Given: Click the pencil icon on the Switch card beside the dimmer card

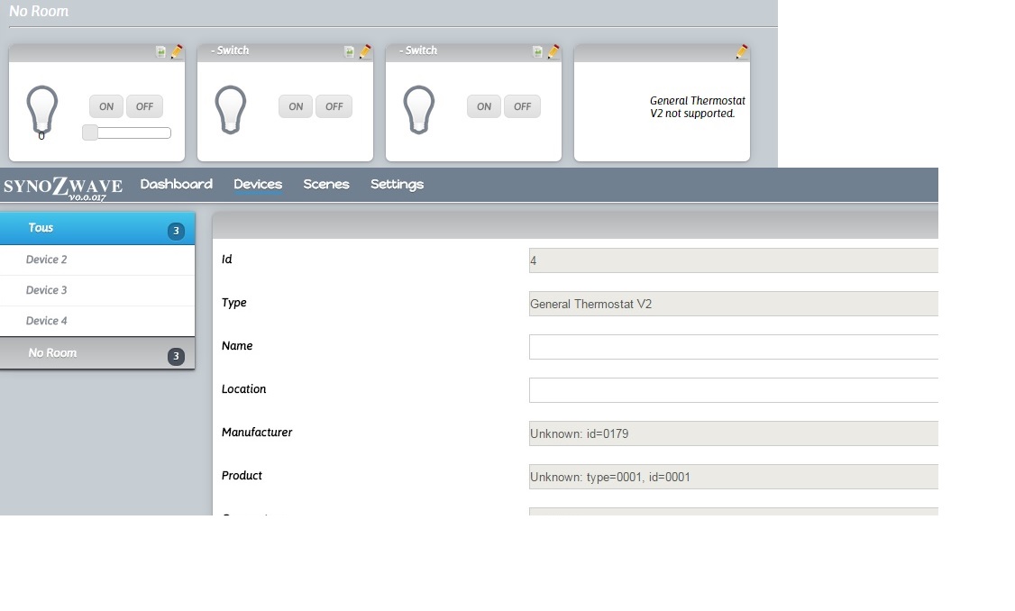Looking at the screenshot, I should point(365,51).
